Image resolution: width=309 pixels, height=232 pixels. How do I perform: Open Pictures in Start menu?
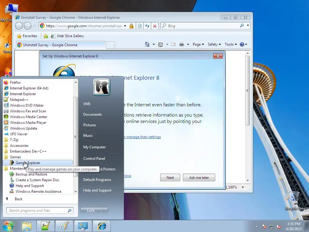pos(89,125)
